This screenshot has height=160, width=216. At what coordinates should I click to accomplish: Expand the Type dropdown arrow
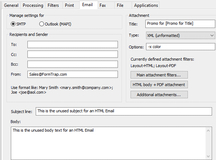212,36
